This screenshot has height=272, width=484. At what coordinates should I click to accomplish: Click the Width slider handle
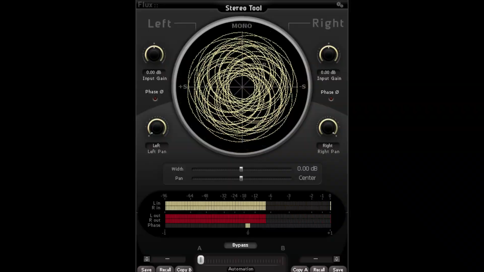click(x=241, y=169)
